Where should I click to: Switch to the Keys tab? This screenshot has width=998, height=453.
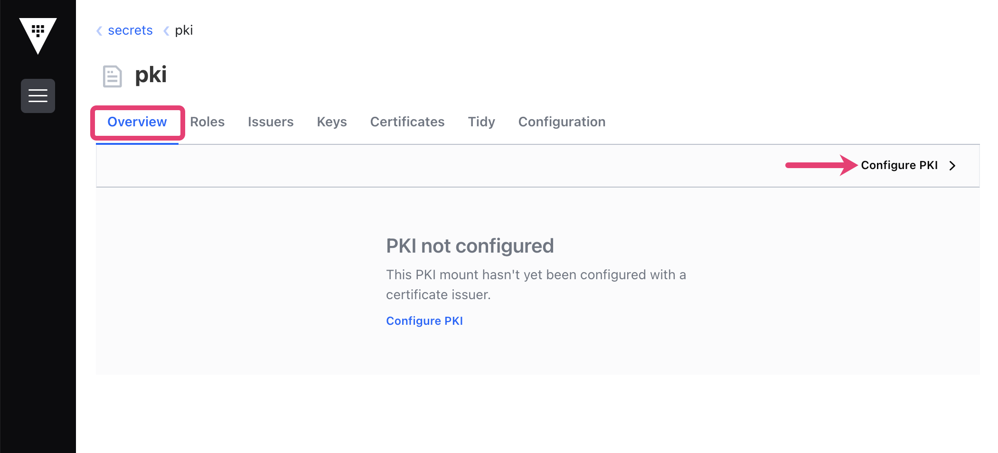[332, 122]
